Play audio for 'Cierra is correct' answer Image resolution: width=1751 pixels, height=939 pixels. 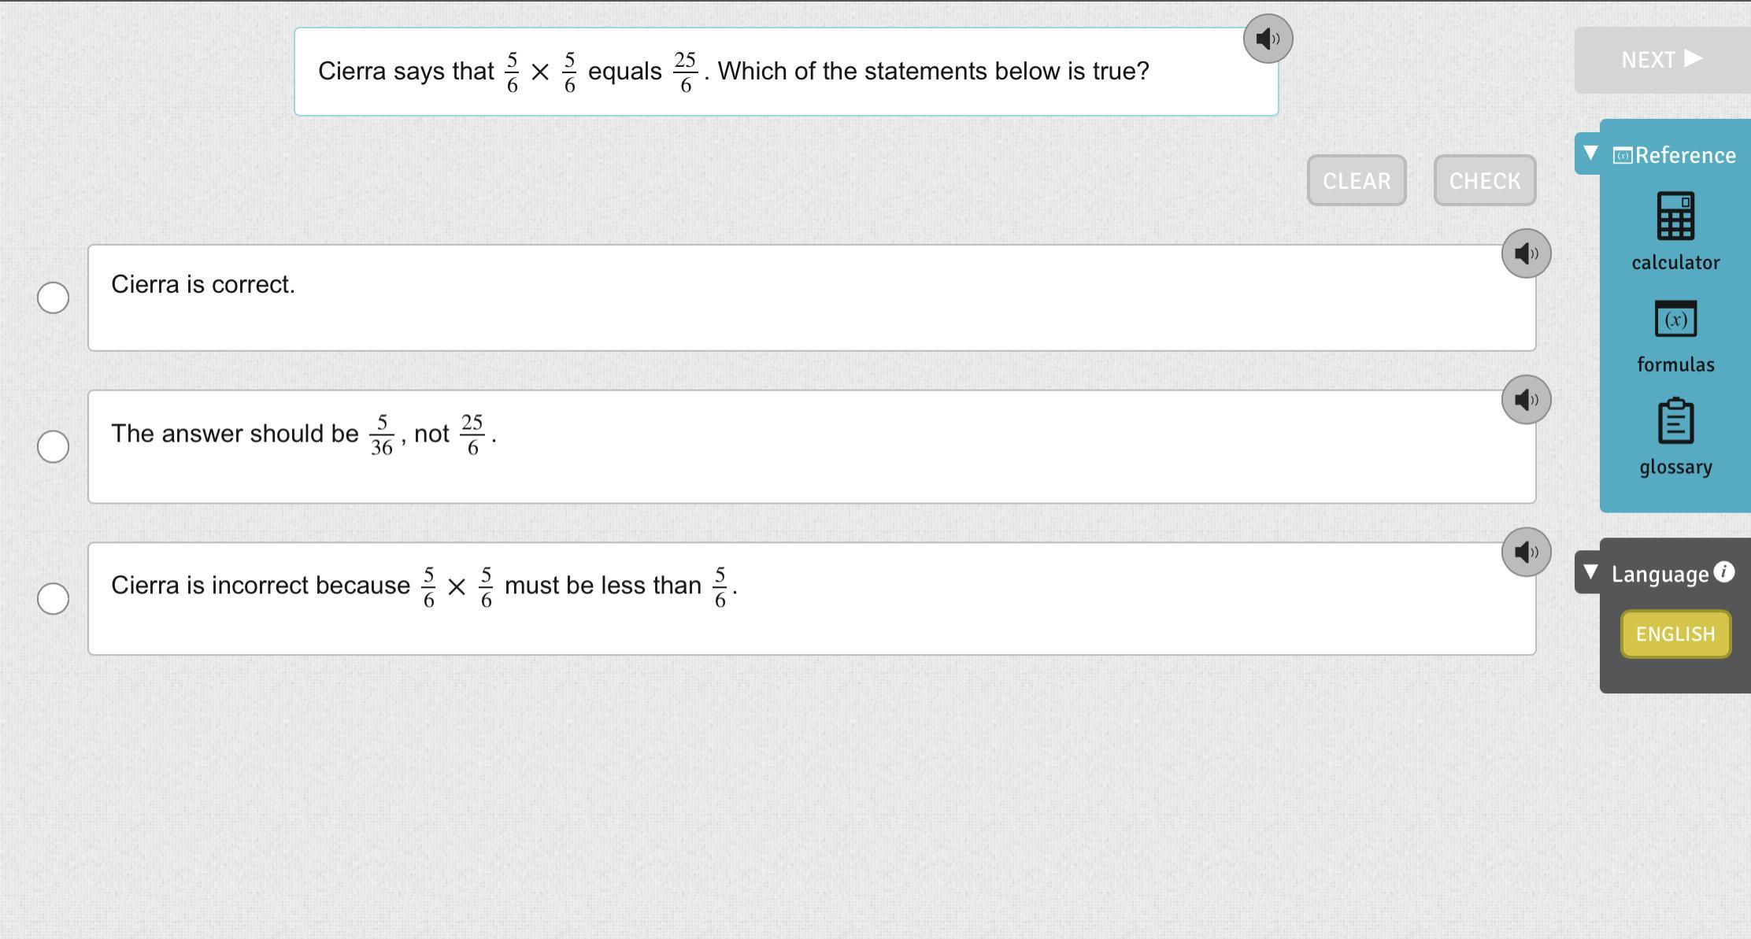(1526, 253)
